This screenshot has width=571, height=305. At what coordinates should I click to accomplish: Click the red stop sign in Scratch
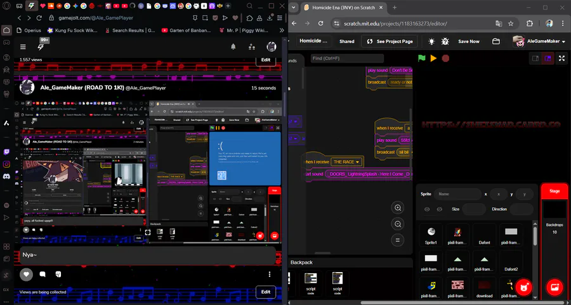(x=445, y=58)
